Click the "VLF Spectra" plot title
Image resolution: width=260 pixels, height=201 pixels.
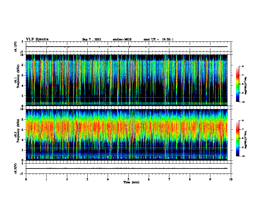pos(37,39)
